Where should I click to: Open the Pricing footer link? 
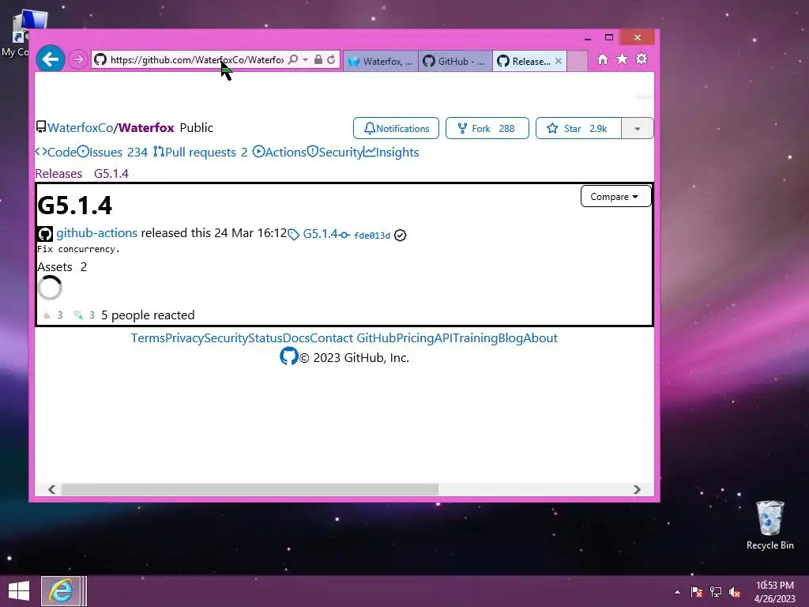click(415, 338)
